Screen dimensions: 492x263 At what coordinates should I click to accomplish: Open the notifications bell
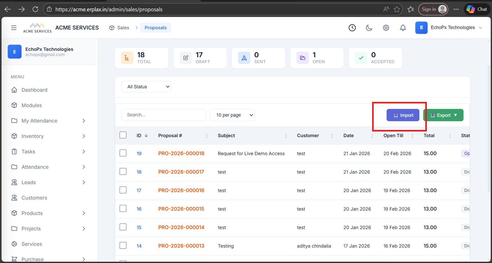pyautogui.click(x=403, y=28)
